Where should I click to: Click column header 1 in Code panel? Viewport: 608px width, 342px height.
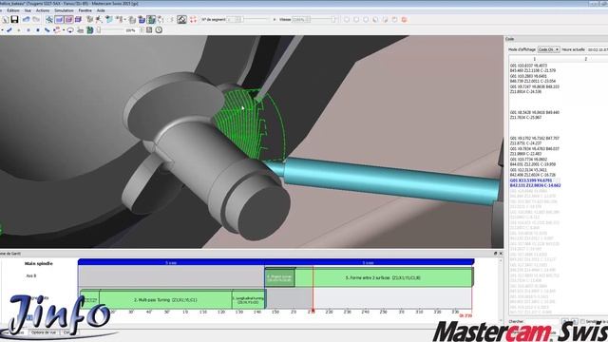[534, 59]
